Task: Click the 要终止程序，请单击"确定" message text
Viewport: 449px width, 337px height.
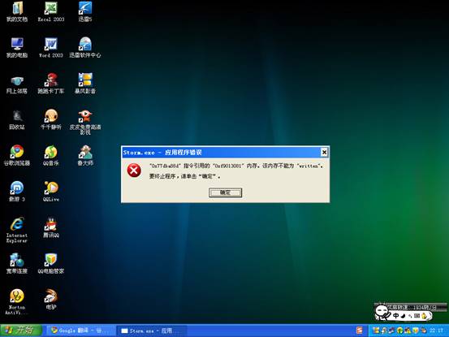Action: [184, 176]
